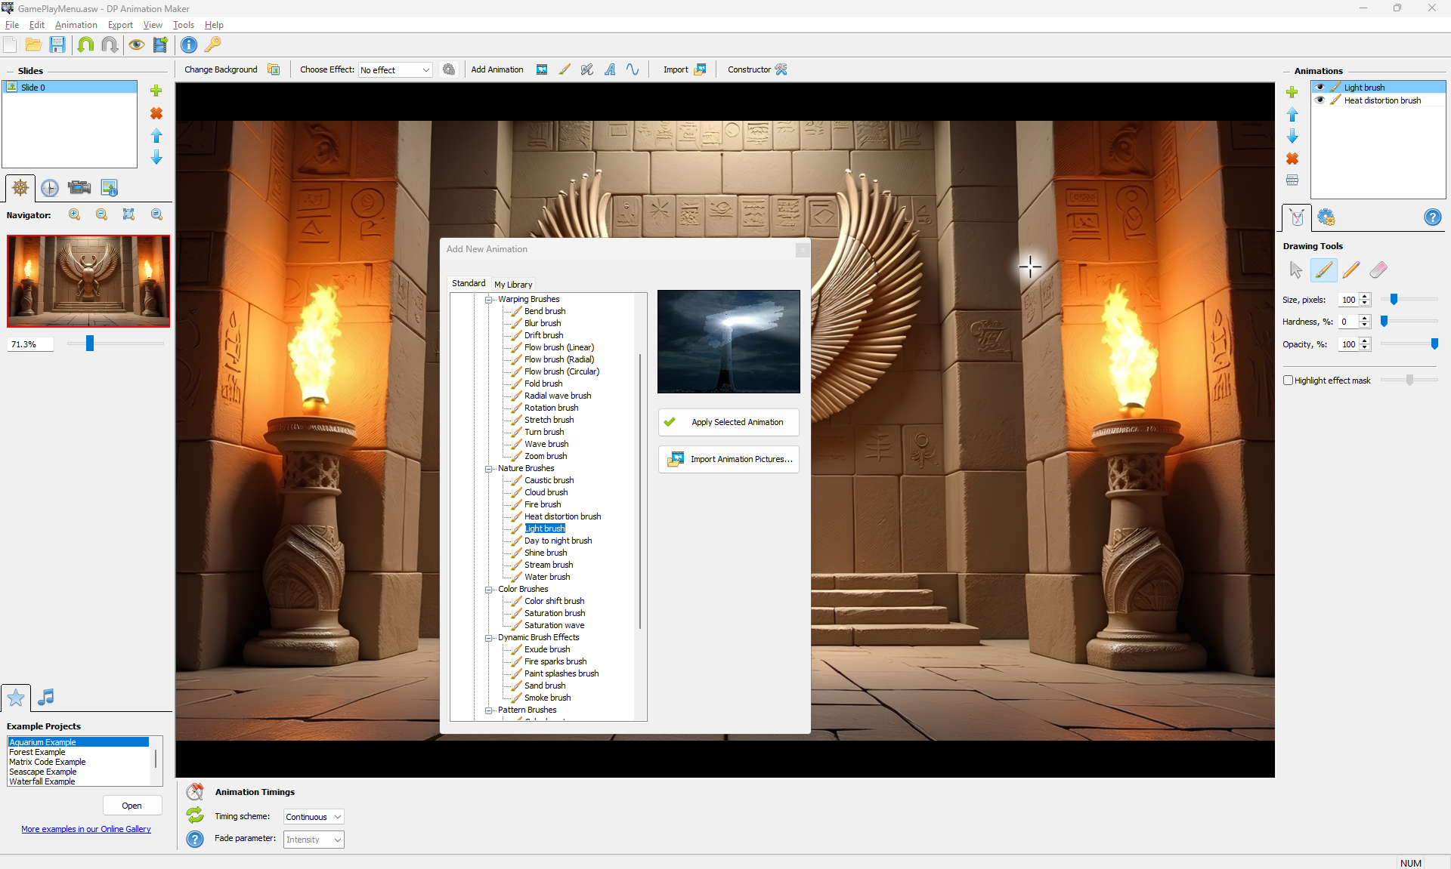Open the Timing scheme dropdown
Screen dimensions: 1451x869
click(x=314, y=817)
